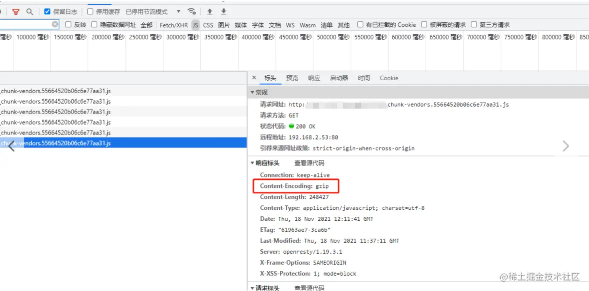The width and height of the screenshot is (589, 291).
Task: Collapse the 请求标头 section
Action: (x=253, y=288)
